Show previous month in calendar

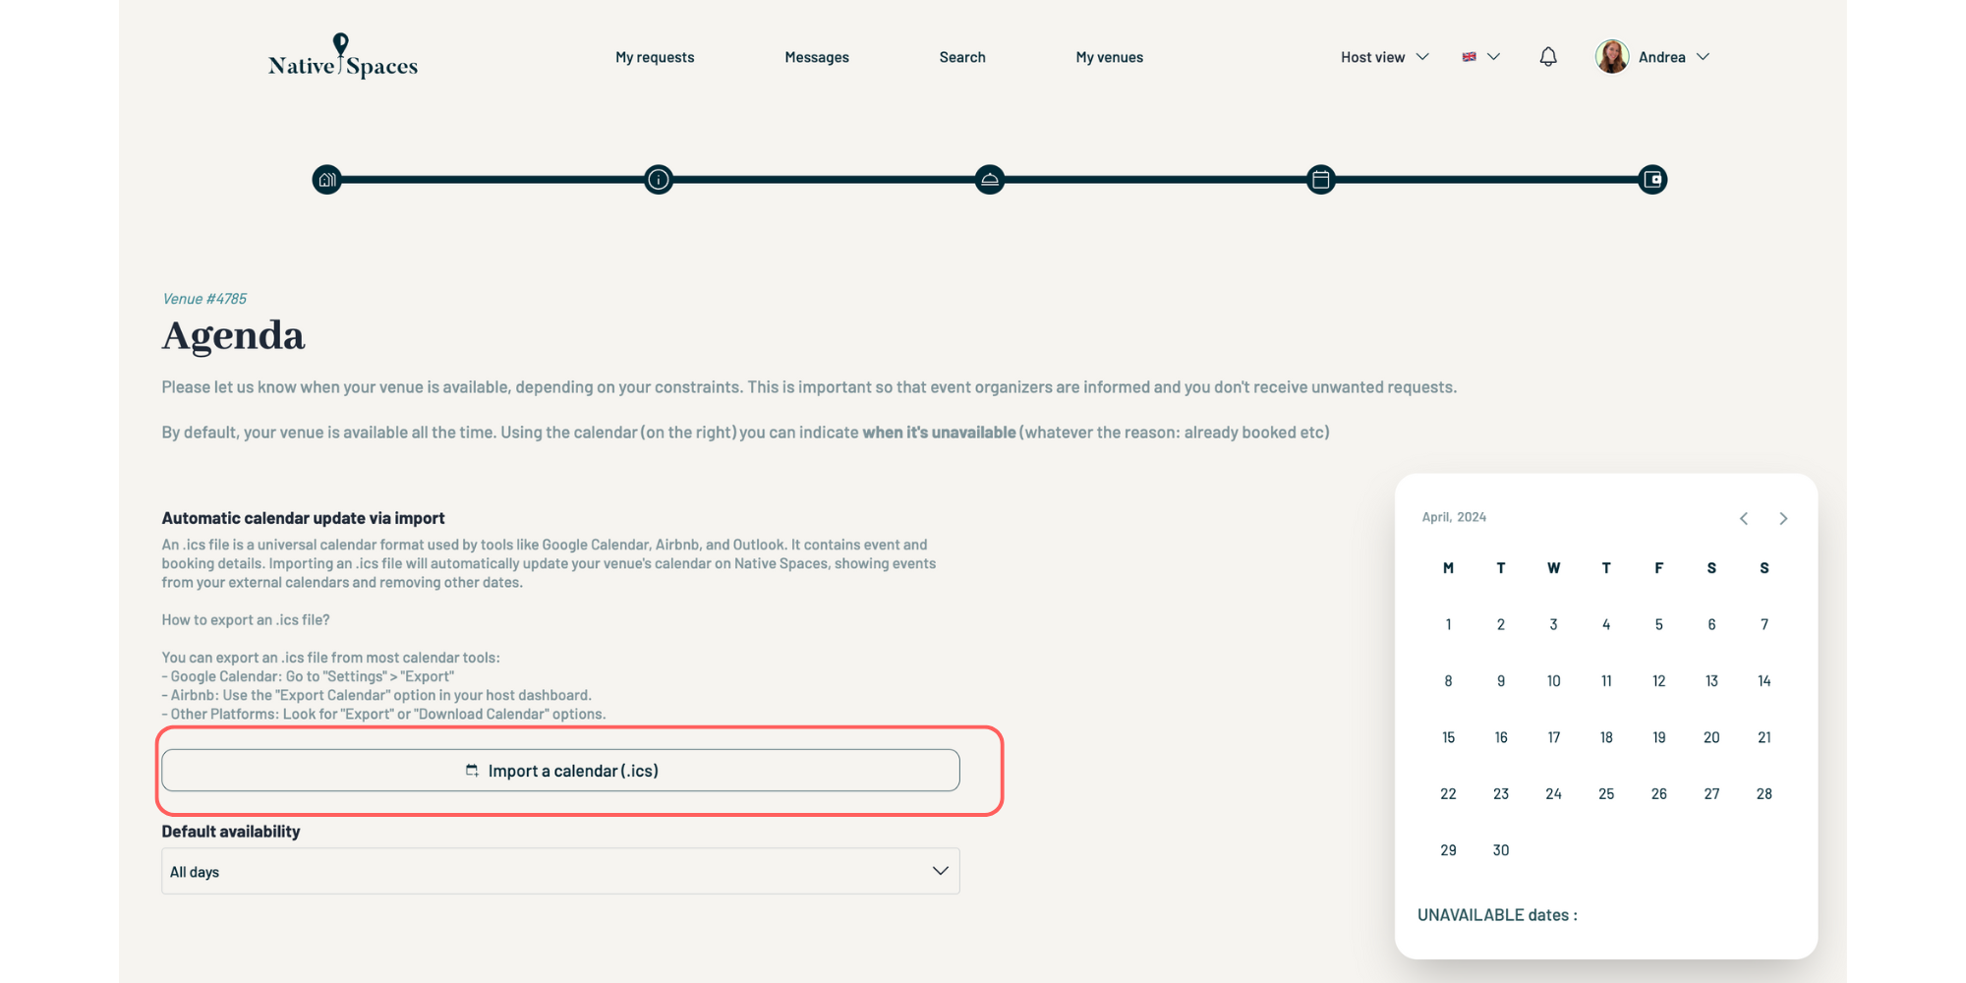coord(1744,518)
